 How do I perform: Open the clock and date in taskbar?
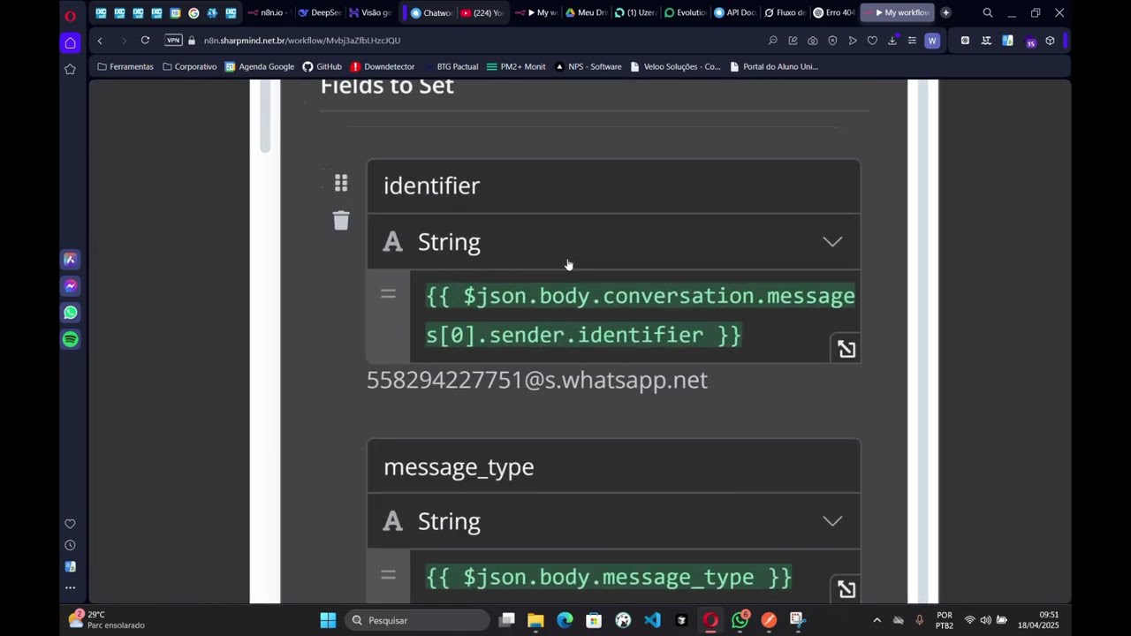1037,620
